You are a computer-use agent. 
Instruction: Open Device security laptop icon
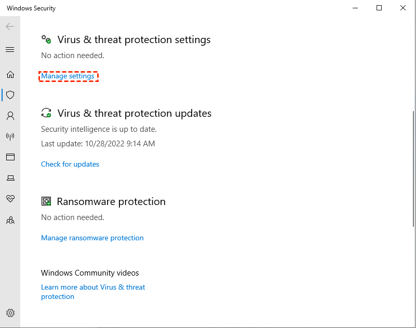[x=10, y=178]
